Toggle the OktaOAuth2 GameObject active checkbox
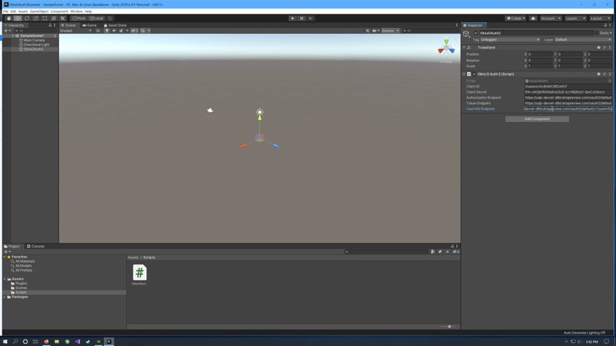The height and width of the screenshot is (346, 616). (x=476, y=33)
